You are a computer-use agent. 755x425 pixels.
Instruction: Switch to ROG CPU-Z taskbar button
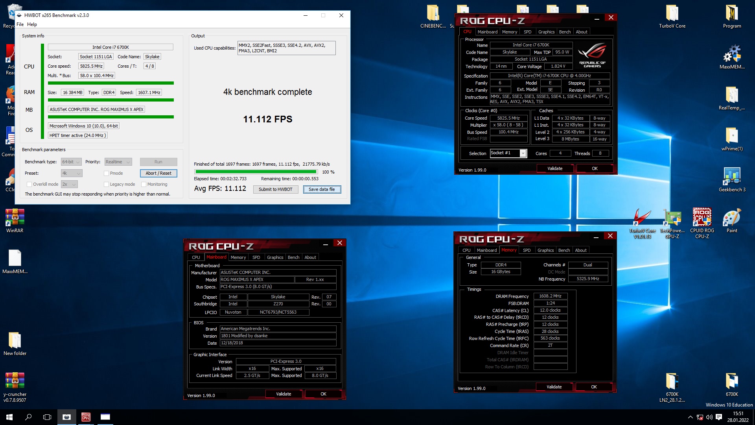click(86, 417)
